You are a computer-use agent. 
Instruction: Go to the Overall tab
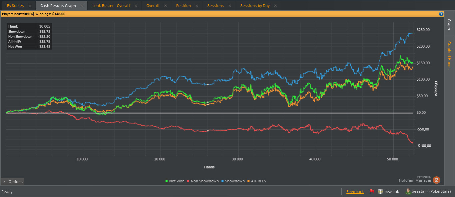(153, 6)
